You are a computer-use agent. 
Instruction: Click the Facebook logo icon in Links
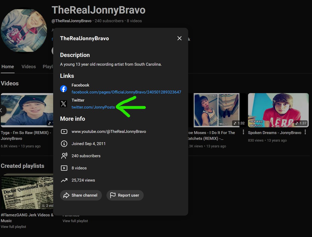[64, 89]
